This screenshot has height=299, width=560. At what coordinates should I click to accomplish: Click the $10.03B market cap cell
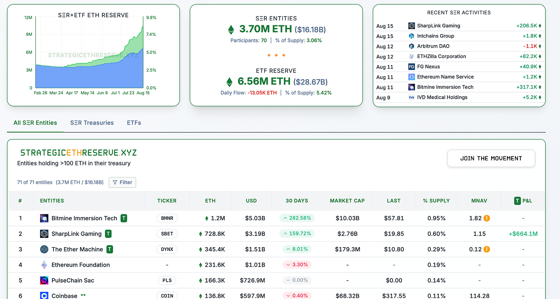pos(347,218)
